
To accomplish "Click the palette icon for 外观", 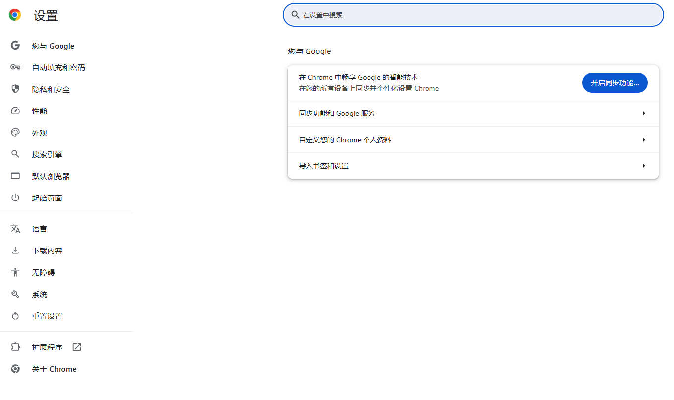I will tap(15, 133).
